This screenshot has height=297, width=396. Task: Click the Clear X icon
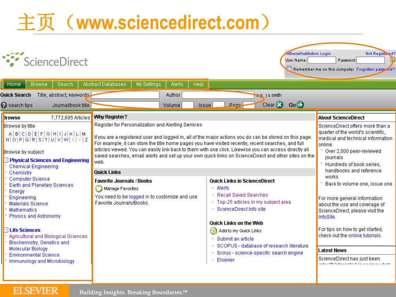pyautogui.click(x=280, y=105)
